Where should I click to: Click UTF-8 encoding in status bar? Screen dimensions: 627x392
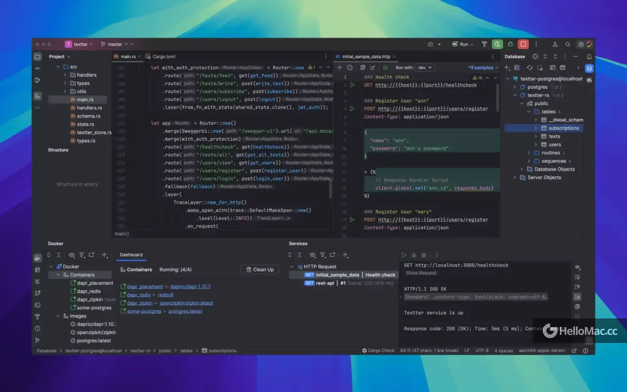(482, 350)
